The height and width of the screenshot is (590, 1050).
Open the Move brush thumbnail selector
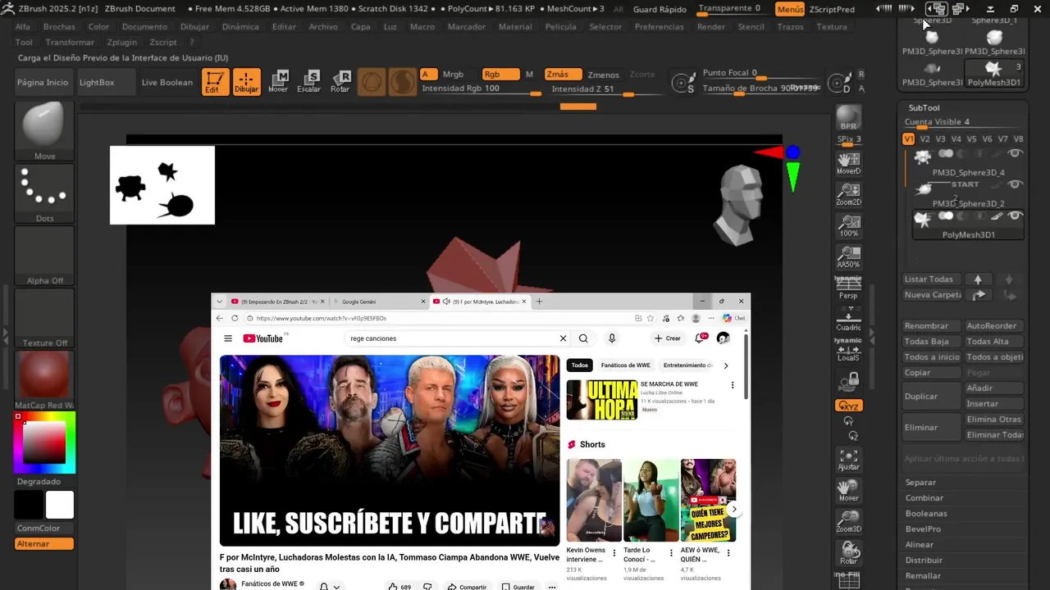44,131
